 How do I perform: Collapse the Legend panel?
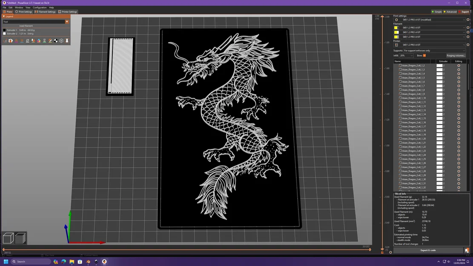[x=4, y=16]
